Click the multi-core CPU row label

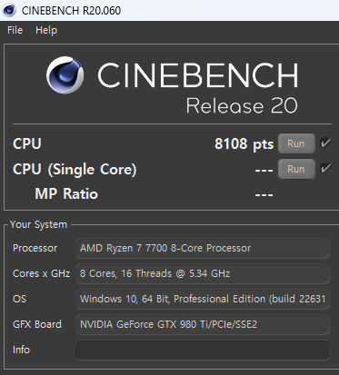pyautogui.click(x=27, y=143)
